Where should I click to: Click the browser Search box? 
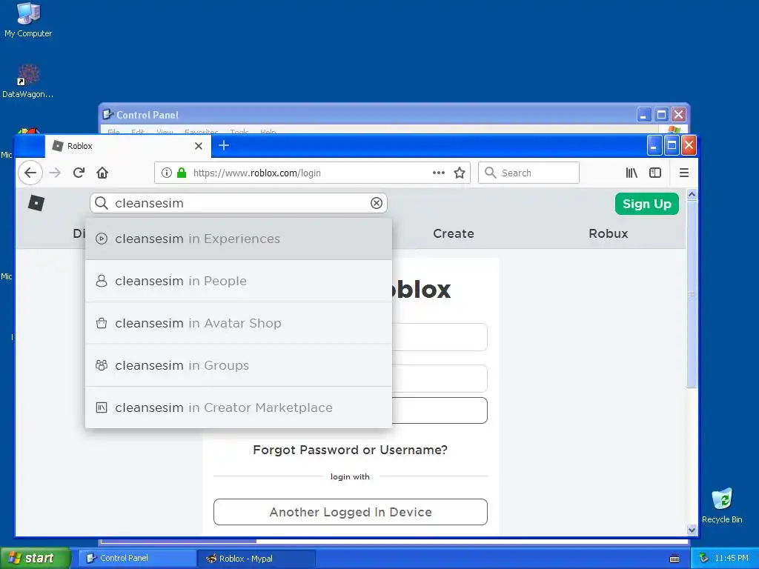coord(528,173)
